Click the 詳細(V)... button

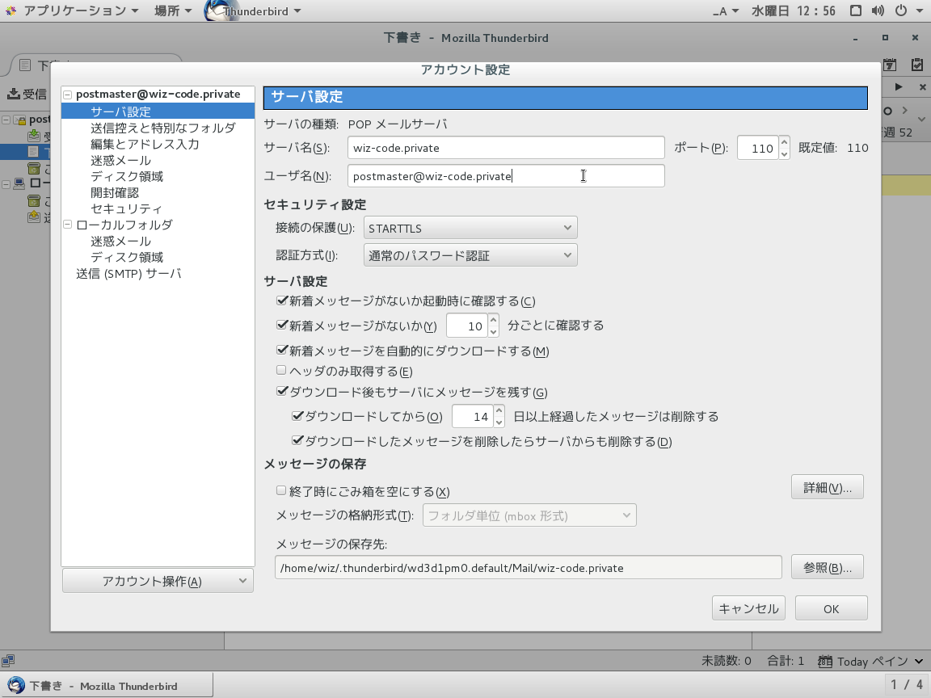point(827,487)
